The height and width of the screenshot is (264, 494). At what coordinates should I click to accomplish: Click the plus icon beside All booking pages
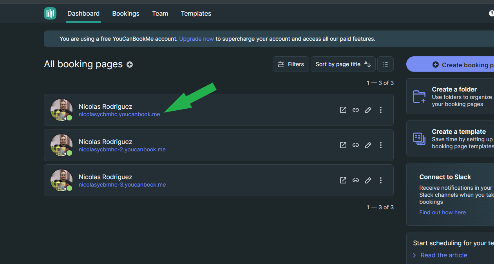point(130,65)
